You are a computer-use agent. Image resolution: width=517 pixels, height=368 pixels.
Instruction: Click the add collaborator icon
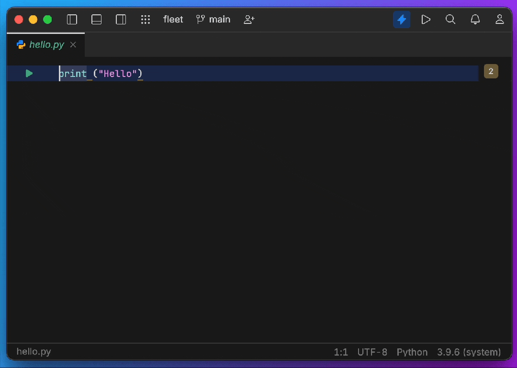[249, 20]
